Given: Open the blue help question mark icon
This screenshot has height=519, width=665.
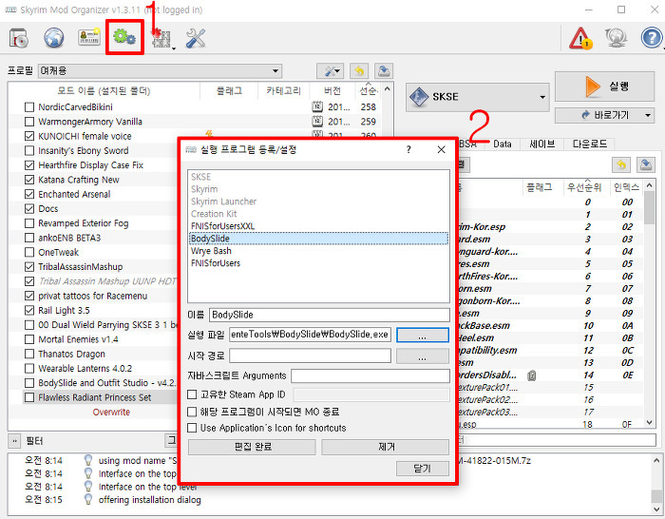Looking at the screenshot, I should tap(652, 38).
